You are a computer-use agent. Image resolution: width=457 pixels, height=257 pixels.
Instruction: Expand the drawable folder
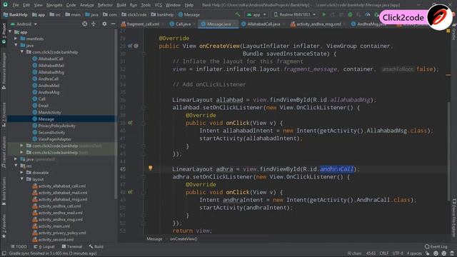coord(22,172)
